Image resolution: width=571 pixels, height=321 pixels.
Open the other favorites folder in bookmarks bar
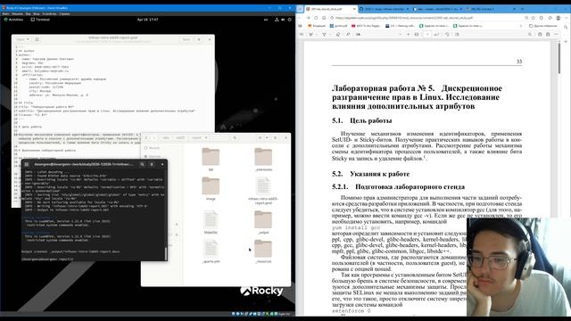[543, 26]
